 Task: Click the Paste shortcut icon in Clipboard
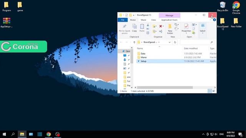148,33
